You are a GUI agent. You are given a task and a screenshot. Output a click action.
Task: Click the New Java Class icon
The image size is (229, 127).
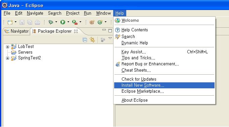pos(100,22)
